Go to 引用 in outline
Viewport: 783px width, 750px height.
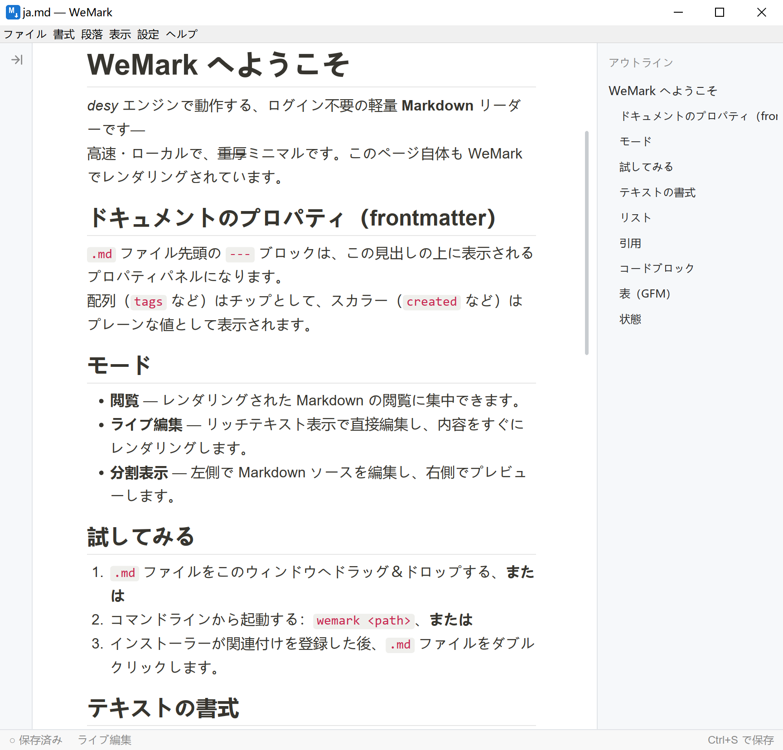click(630, 243)
